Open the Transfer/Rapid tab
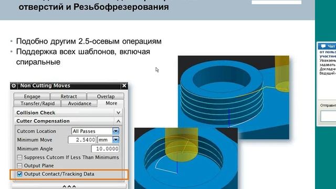The image size is (336, 189). [x=37, y=103]
